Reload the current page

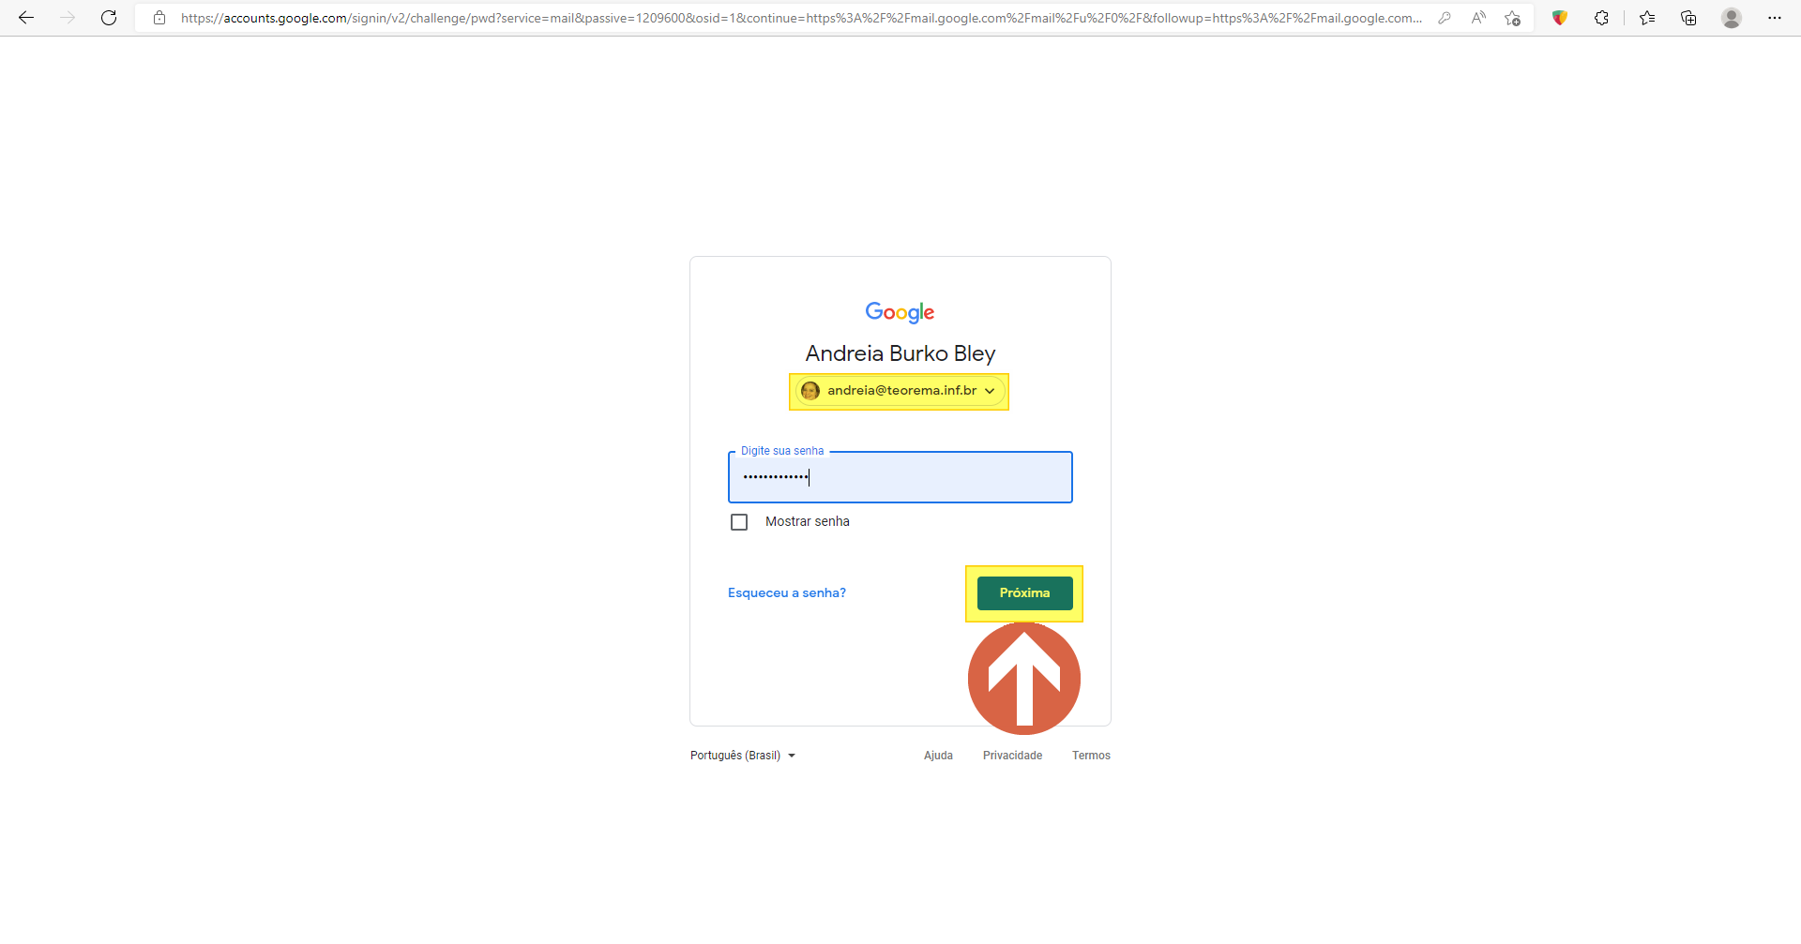[109, 18]
